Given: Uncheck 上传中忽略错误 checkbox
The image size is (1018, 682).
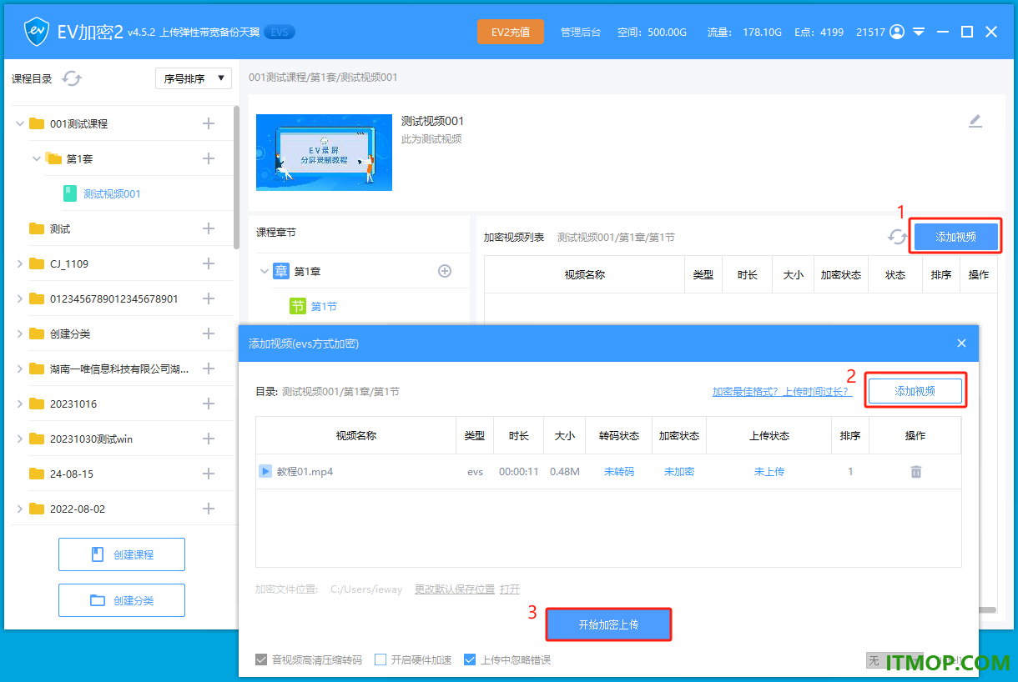Looking at the screenshot, I should click(x=470, y=659).
